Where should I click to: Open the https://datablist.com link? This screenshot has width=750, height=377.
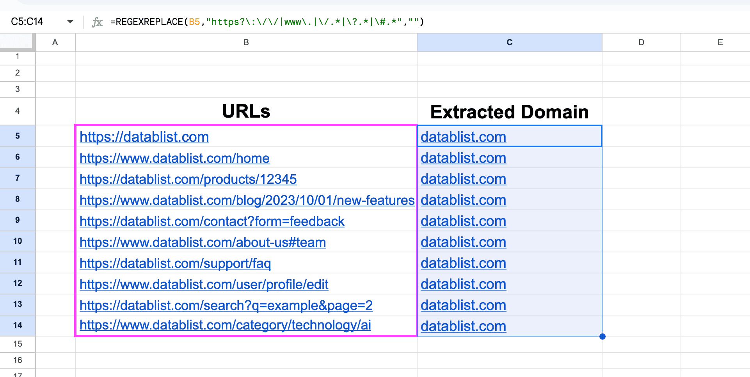pyautogui.click(x=144, y=137)
